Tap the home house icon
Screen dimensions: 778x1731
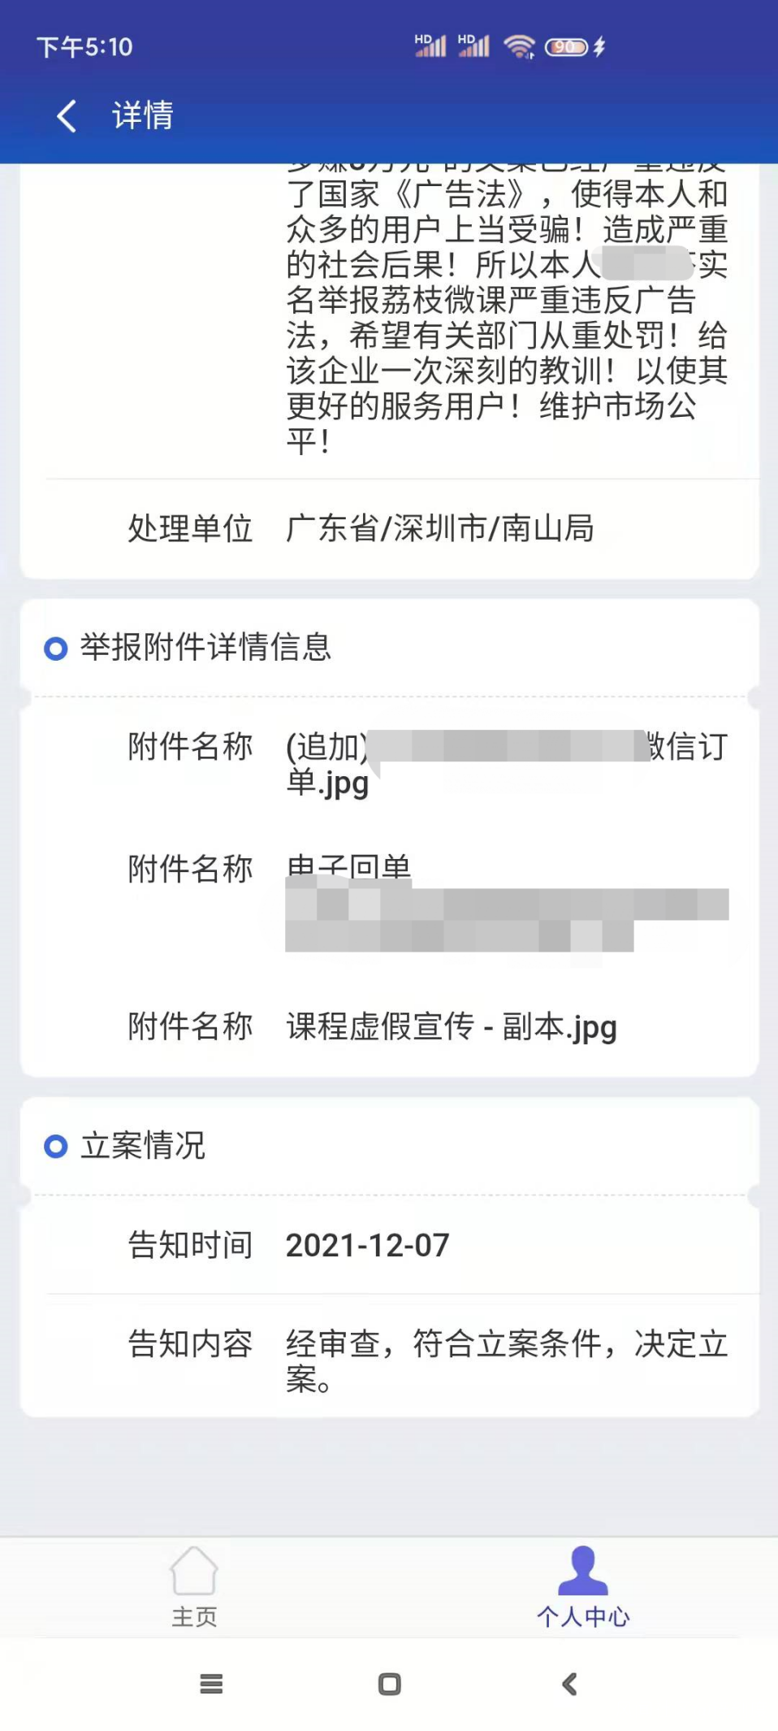(x=194, y=1570)
